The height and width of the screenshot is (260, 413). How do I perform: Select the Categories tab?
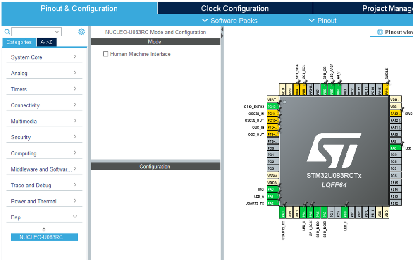(19, 42)
